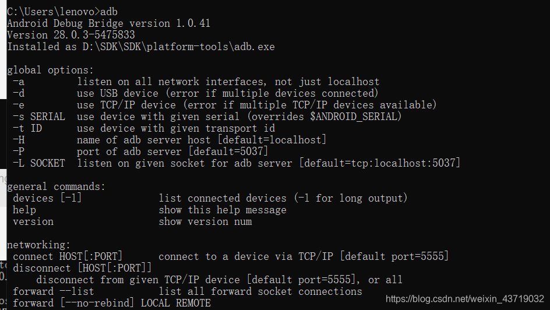Click the 'disconnect [HOST[:PORT]]' command

[82, 268]
